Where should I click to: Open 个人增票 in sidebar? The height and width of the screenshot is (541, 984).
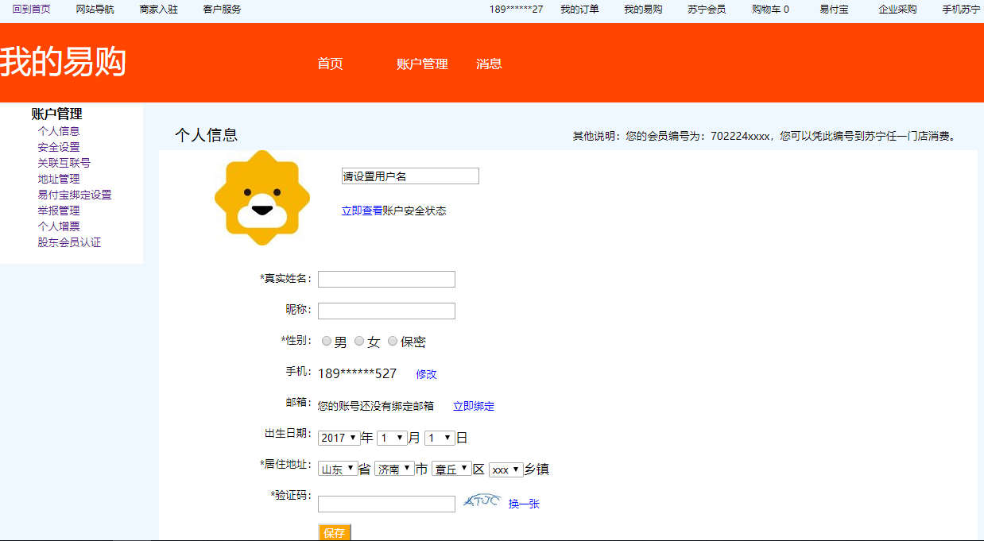click(x=59, y=226)
